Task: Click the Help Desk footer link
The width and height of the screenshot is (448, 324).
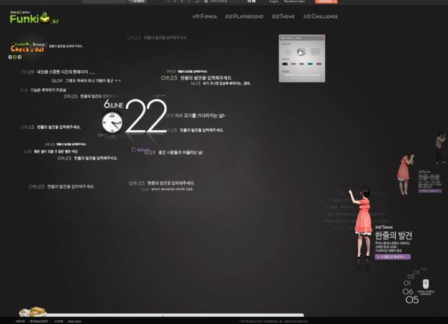Action: point(74,321)
